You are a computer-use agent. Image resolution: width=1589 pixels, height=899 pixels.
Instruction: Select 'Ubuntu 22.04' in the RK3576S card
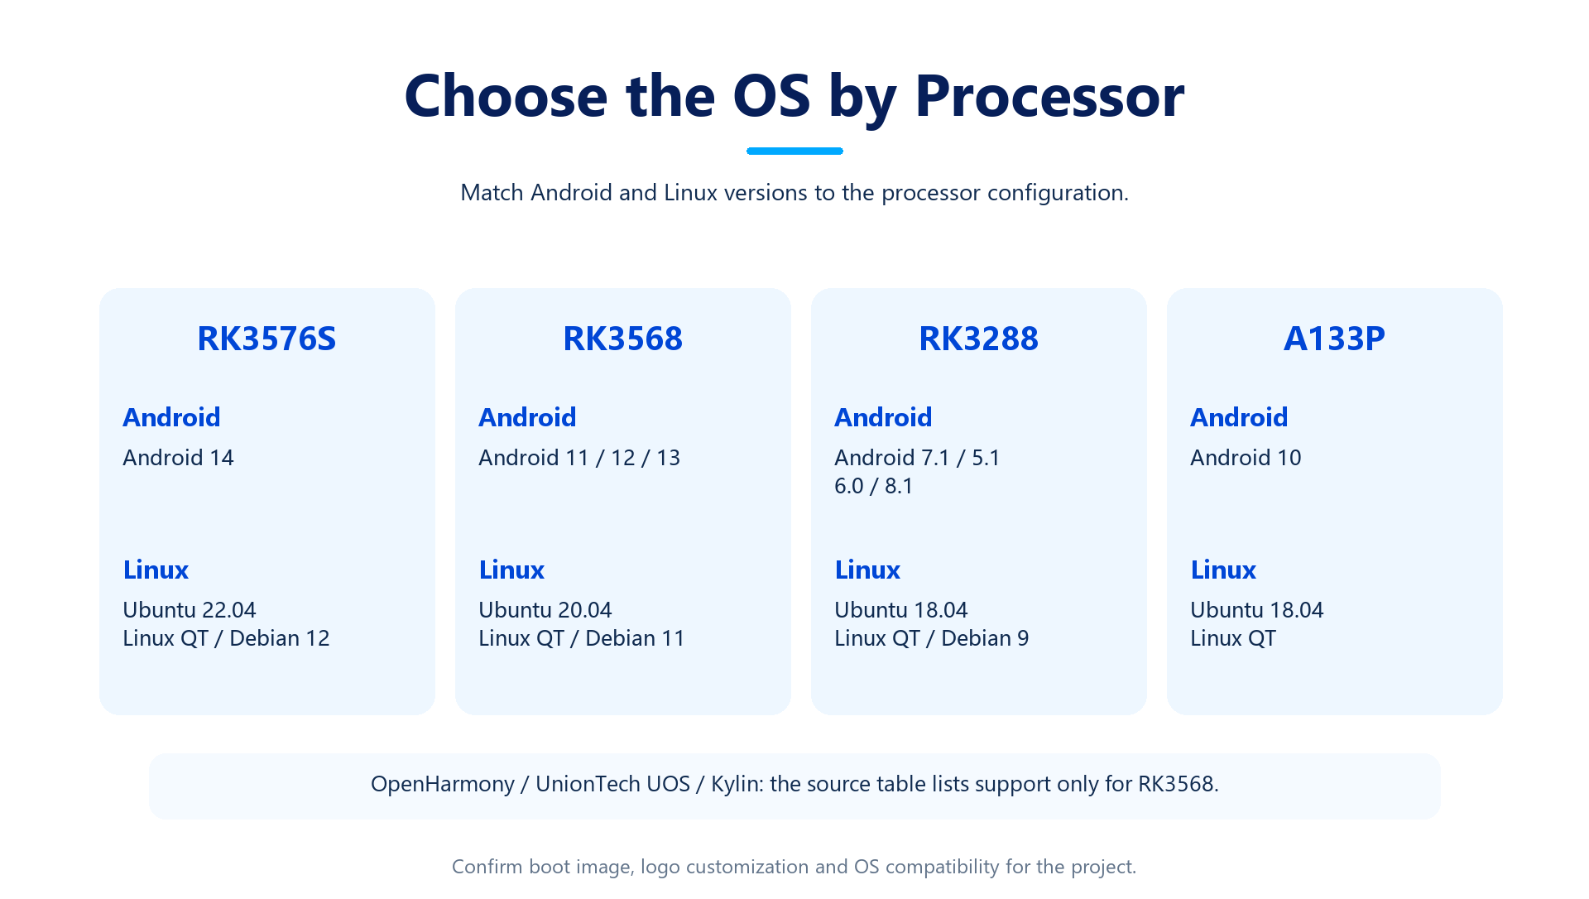click(x=190, y=610)
